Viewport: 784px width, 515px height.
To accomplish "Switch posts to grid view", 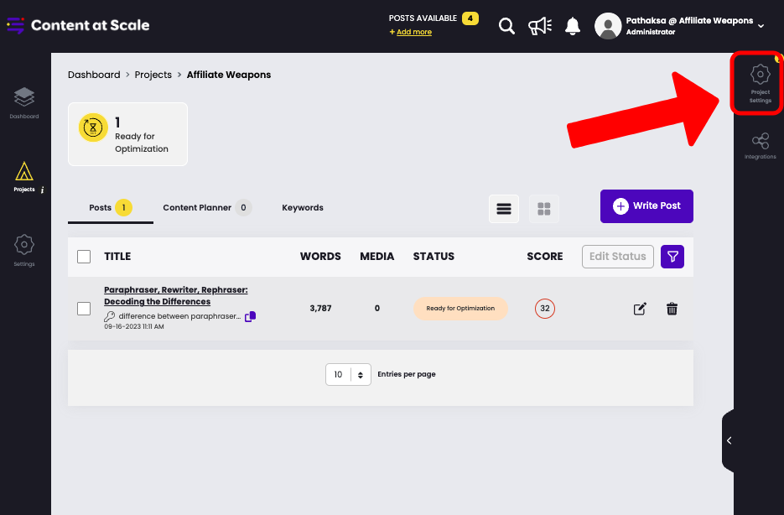I will pos(543,209).
